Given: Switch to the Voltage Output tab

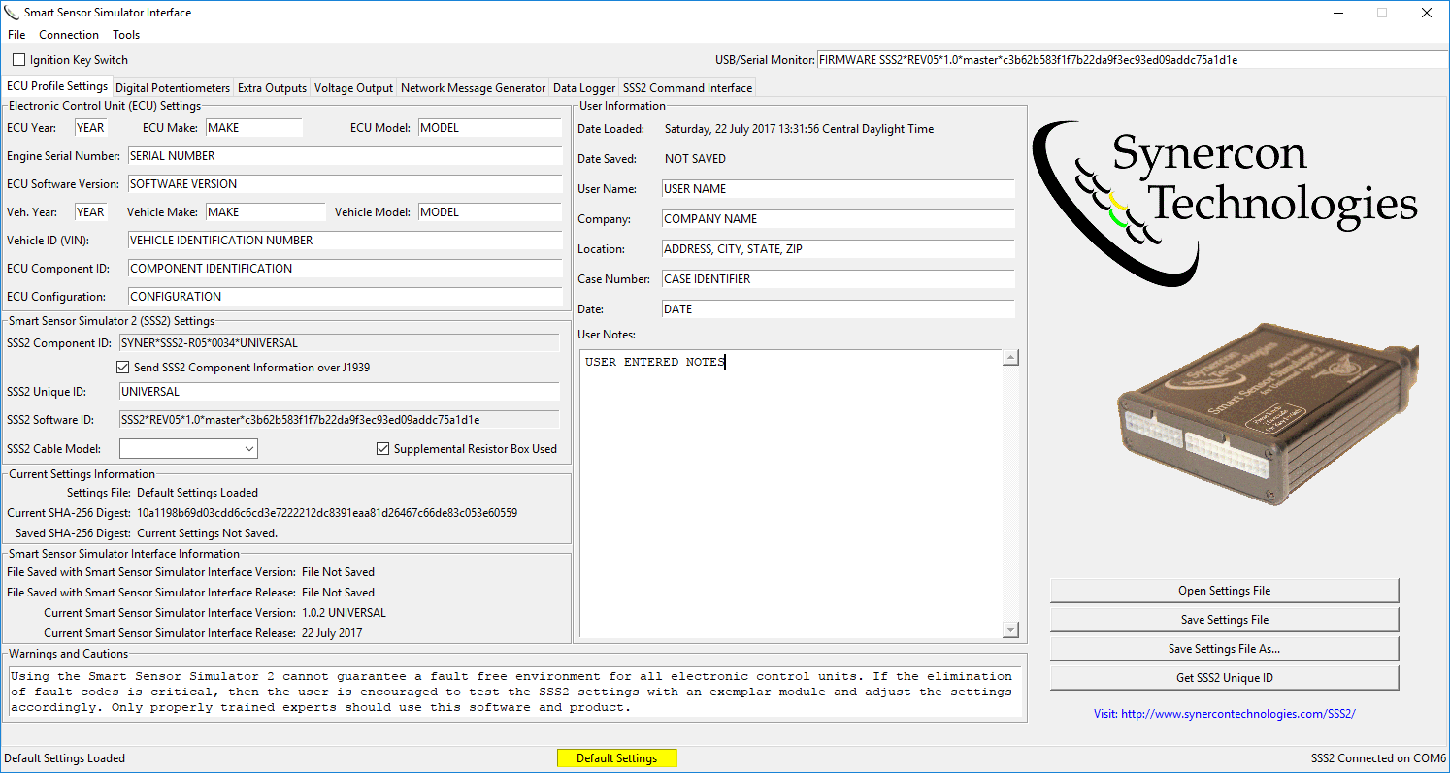Looking at the screenshot, I should [x=353, y=88].
